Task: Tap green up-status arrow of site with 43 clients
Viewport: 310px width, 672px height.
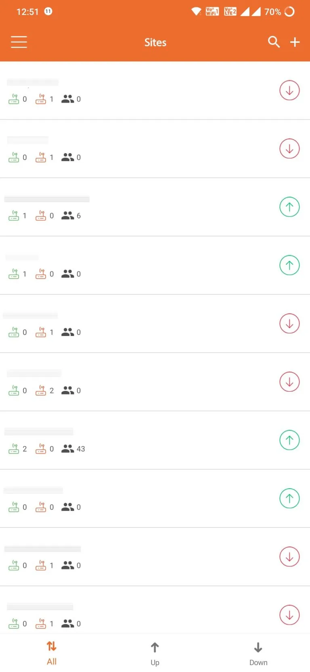Action: pos(289,440)
